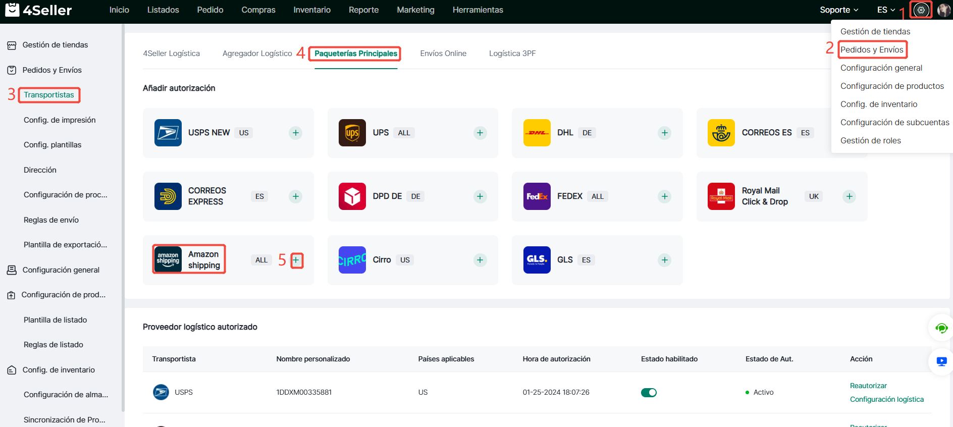Add Amazon shipping authorization plus button
Screen dimensions: 953x427
click(x=296, y=260)
